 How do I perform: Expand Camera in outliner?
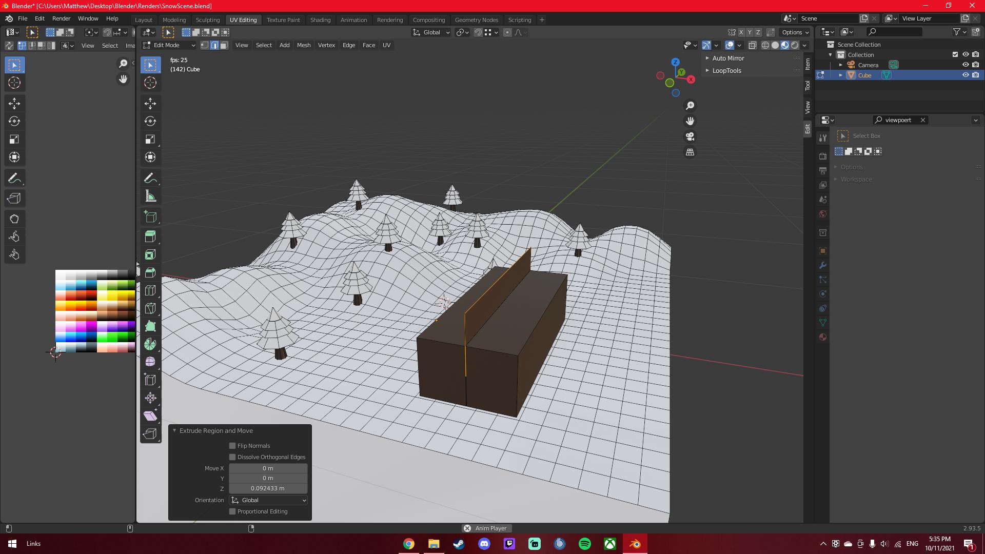[x=840, y=65]
